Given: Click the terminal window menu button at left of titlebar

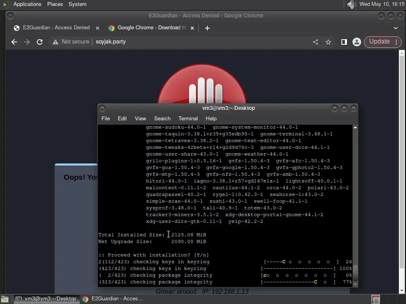Looking at the screenshot, I should click(x=102, y=108).
